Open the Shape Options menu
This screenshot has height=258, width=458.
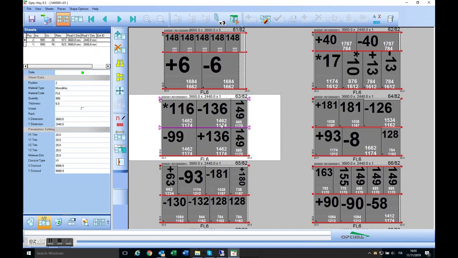[79, 9]
